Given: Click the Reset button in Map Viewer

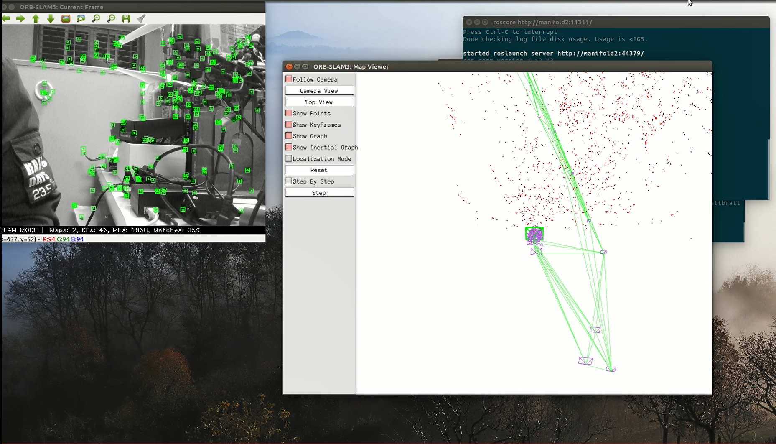Looking at the screenshot, I should click(x=319, y=170).
